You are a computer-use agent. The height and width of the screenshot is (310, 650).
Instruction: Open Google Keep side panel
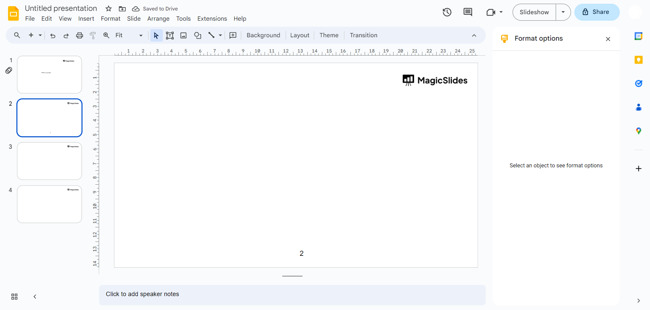point(638,60)
